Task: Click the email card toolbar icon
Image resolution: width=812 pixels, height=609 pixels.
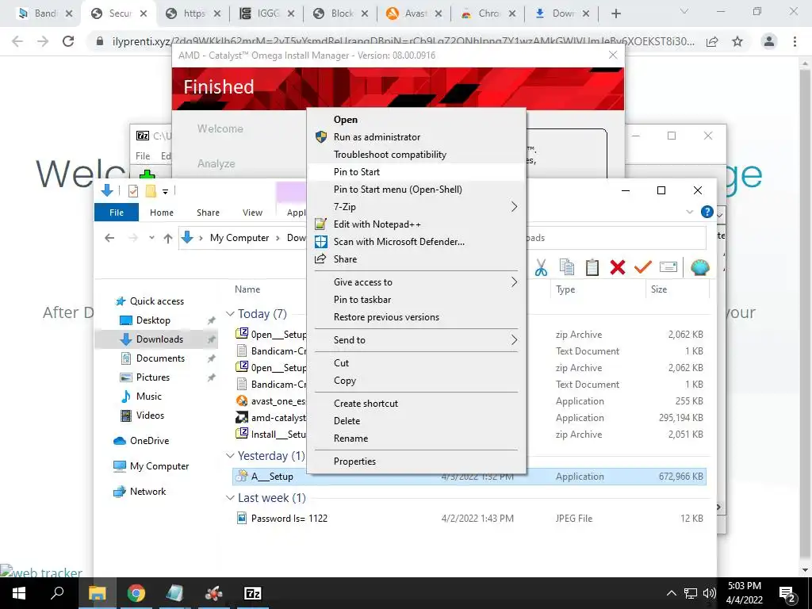Action: pyautogui.click(x=668, y=267)
